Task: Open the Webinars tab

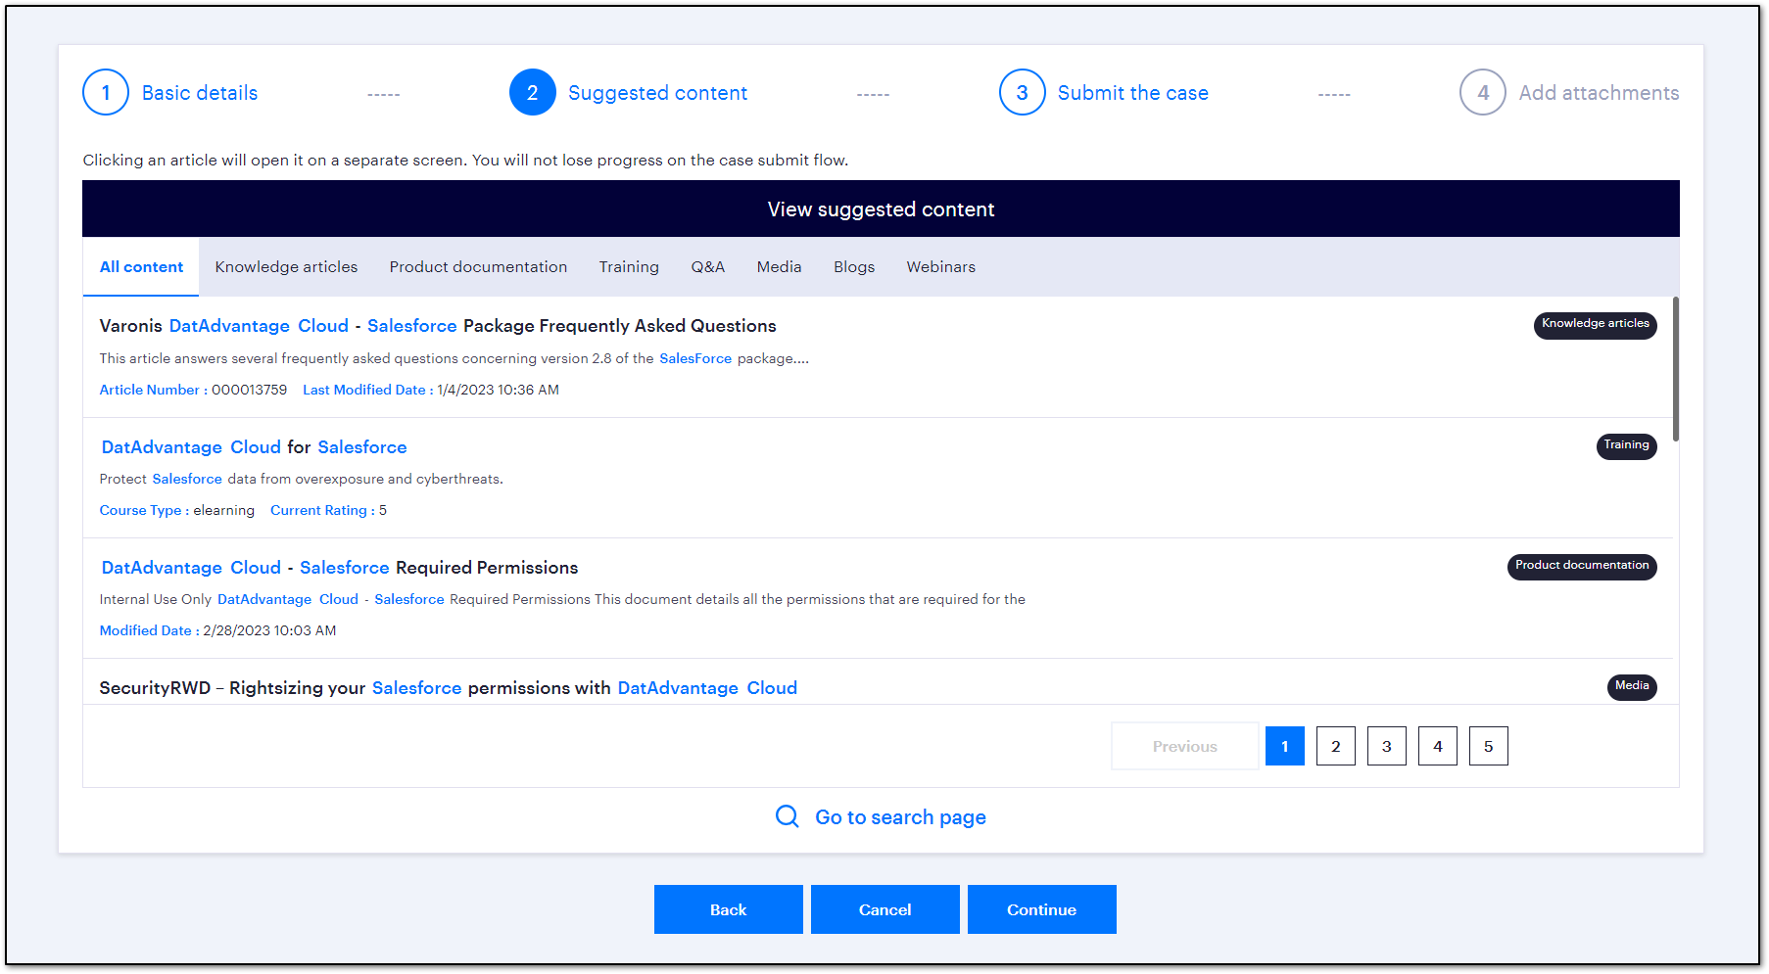Action: pos(940,266)
